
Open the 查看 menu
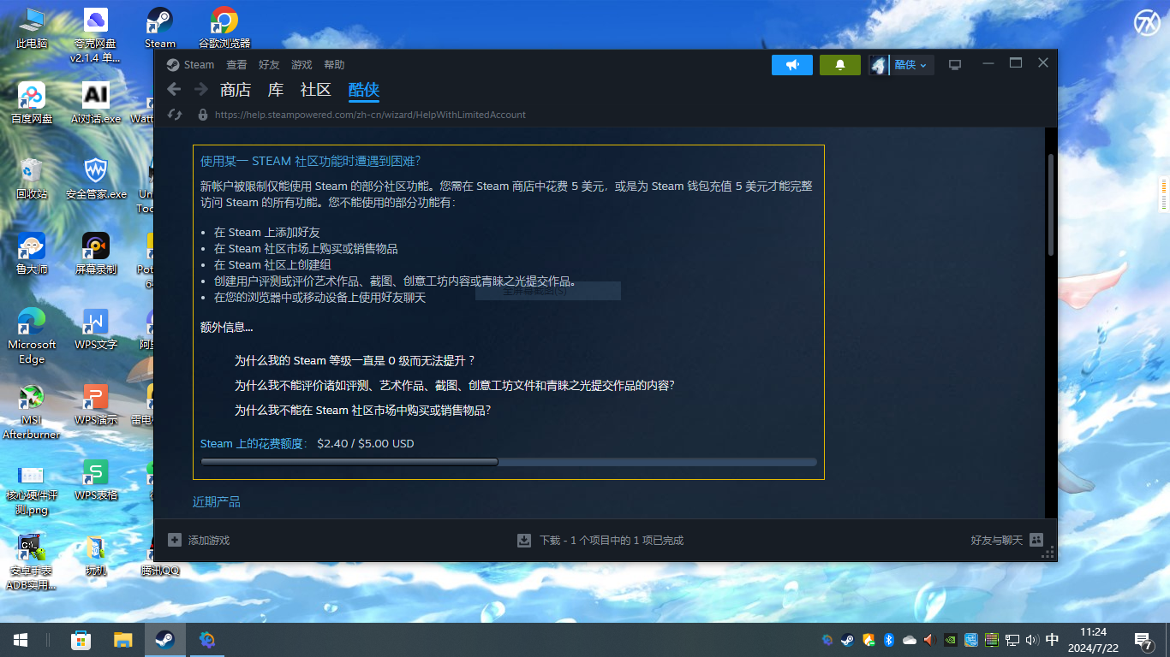pos(236,65)
